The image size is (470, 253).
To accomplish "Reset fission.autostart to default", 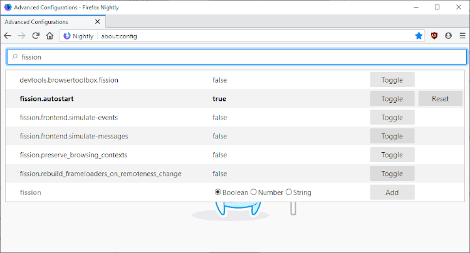I will point(441,99).
